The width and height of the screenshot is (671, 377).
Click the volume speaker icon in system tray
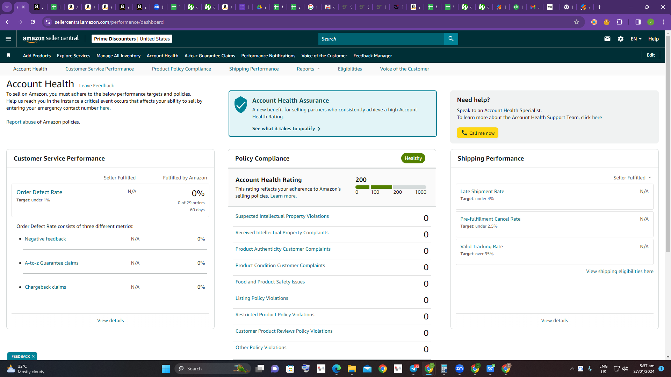click(x=625, y=369)
